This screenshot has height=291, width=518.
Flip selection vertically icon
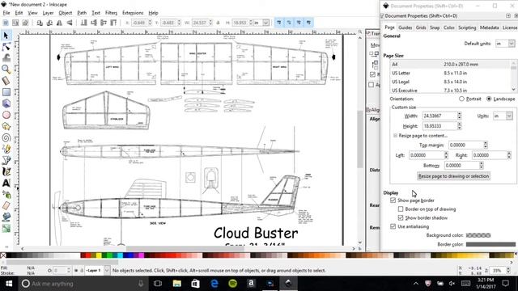pyautogui.click(x=70, y=23)
